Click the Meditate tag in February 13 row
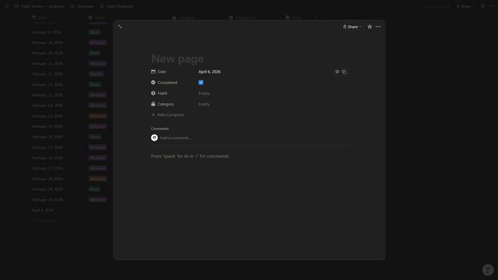 [98, 116]
